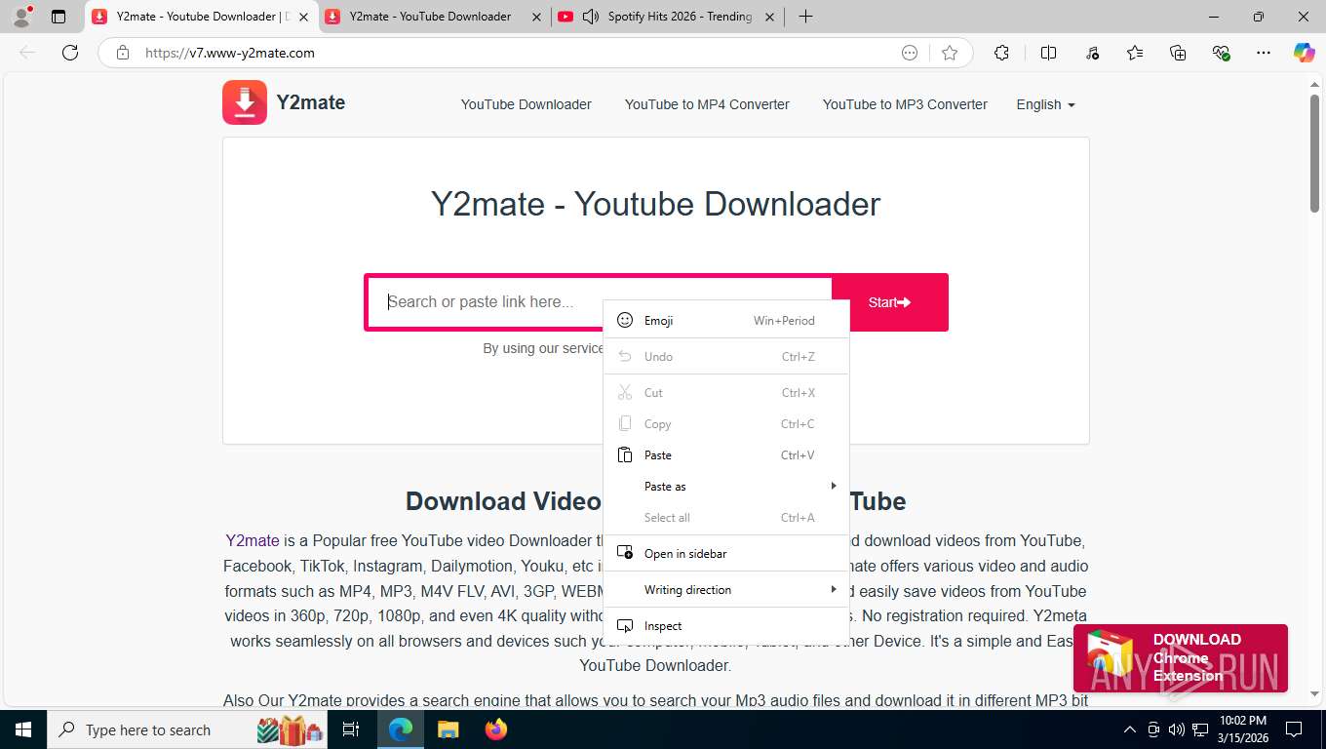This screenshot has height=749, width=1326.
Task: Click Copy in the context menu
Action: 726,423
